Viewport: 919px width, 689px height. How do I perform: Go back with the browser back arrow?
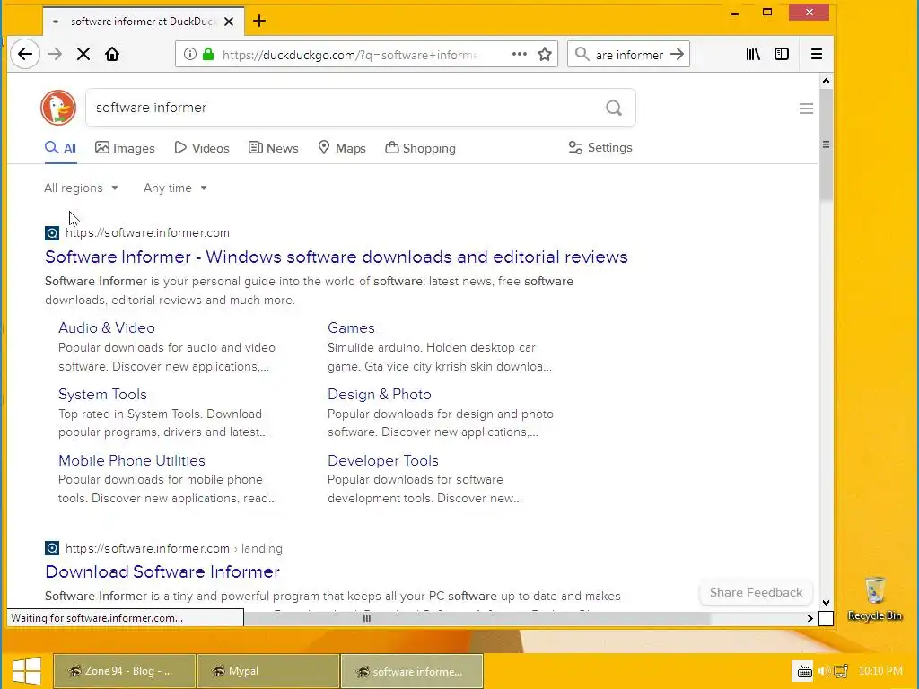[24, 55]
